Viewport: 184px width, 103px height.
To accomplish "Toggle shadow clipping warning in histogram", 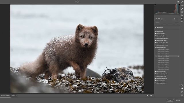I will point(155,5).
